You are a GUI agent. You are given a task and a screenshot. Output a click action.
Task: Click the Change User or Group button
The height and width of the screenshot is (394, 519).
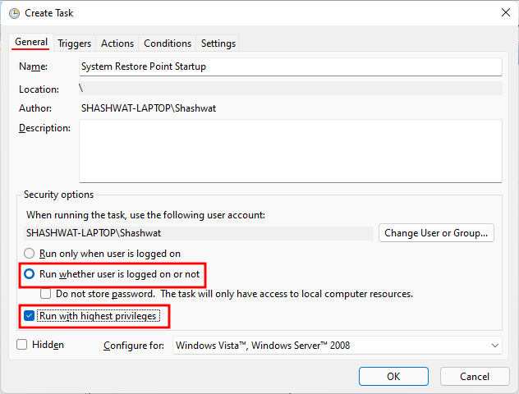(437, 232)
